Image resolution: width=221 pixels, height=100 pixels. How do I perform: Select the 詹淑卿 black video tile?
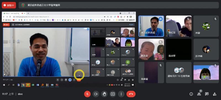coord(179,49)
